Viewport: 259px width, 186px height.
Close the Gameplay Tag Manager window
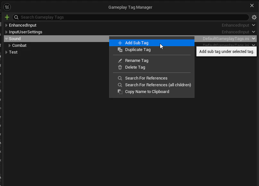[x=252, y=5]
